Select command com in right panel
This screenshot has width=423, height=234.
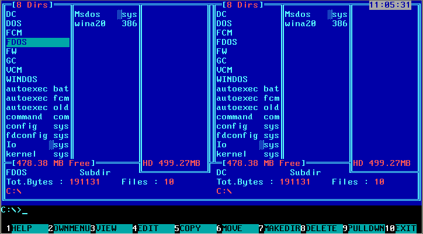[x=248, y=117]
